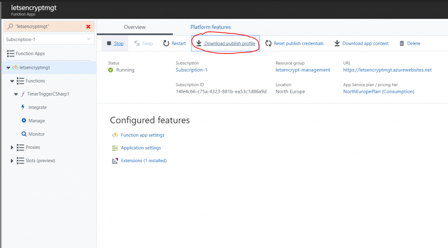
Task: Click Reset publish credentials icon
Action: pyautogui.click(x=269, y=43)
